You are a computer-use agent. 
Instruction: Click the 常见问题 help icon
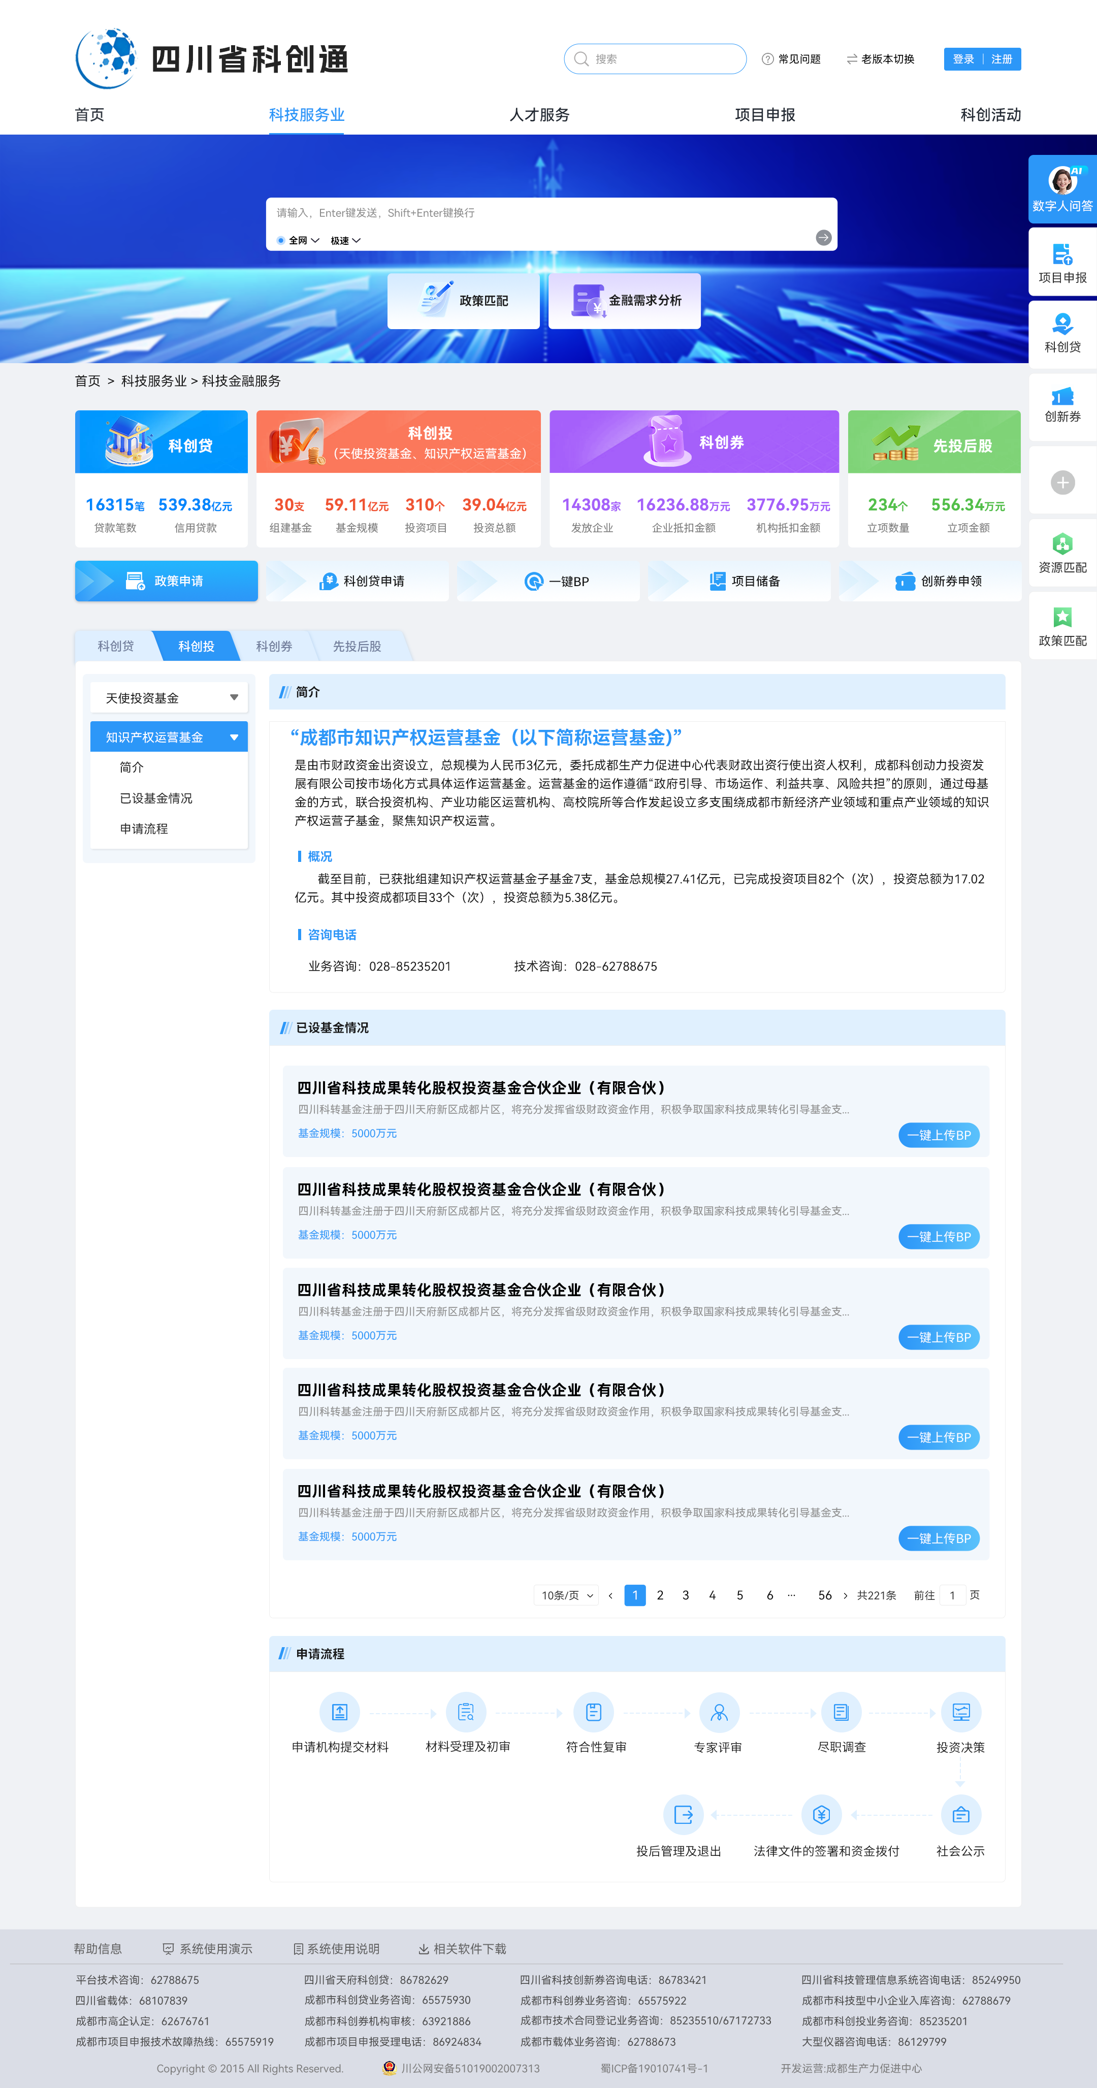point(767,59)
